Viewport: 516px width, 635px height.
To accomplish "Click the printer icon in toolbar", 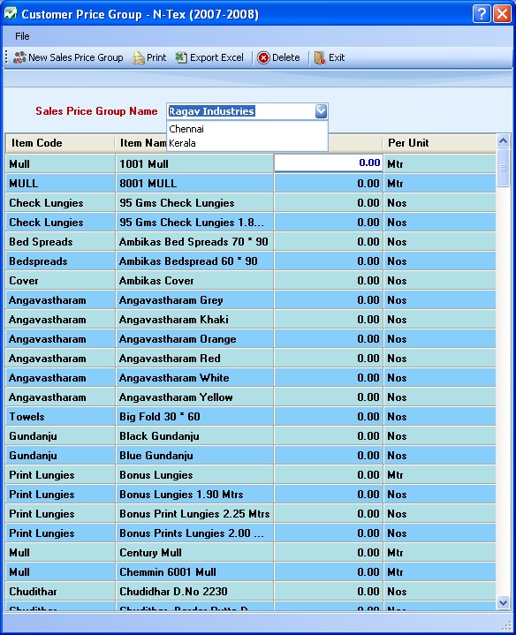I will click(x=138, y=58).
